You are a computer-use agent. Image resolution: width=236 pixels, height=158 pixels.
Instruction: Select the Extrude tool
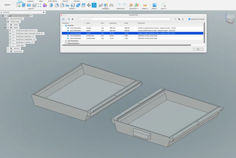point(24,5)
